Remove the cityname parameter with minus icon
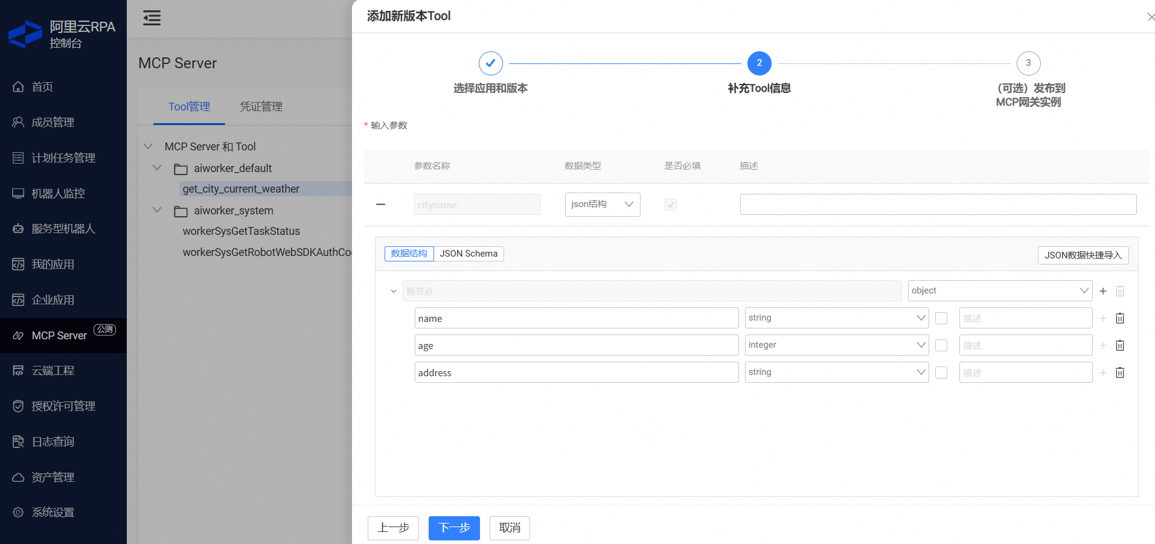This screenshot has height=544, width=1155. (x=380, y=205)
